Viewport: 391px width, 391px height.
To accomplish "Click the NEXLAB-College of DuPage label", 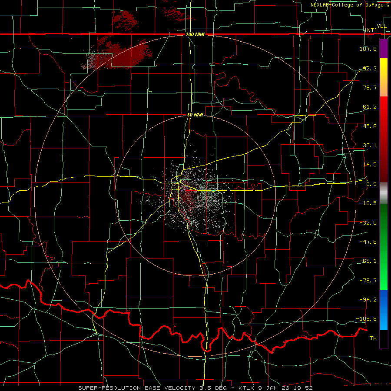I will click(x=349, y=5).
